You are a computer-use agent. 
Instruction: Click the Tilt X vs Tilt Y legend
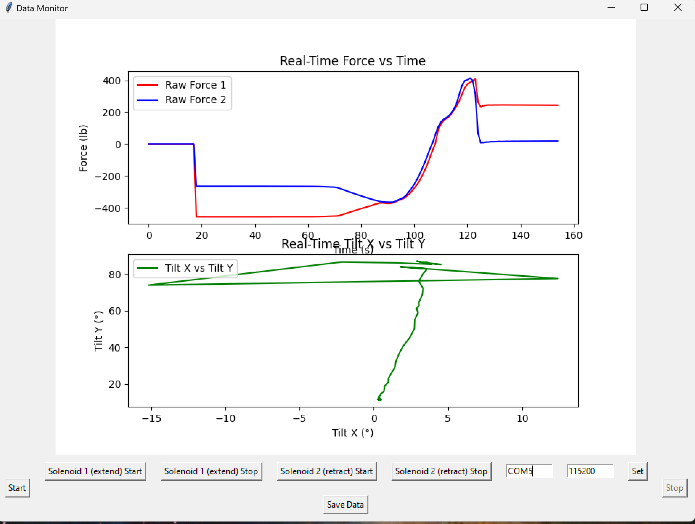pyautogui.click(x=185, y=268)
